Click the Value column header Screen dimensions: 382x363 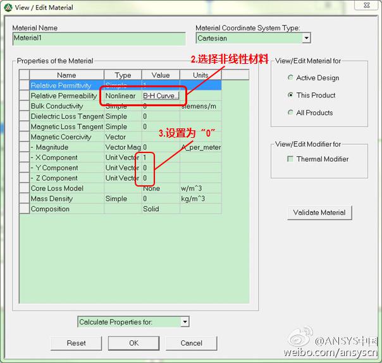point(161,75)
